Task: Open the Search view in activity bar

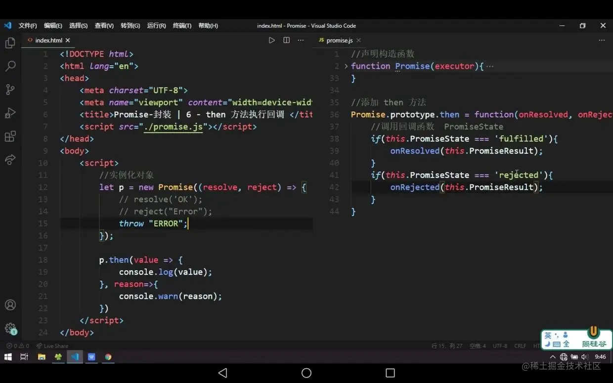Action: pyautogui.click(x=10, y=66)
